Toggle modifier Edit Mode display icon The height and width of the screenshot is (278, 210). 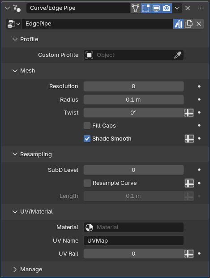[x=146, y=8]
